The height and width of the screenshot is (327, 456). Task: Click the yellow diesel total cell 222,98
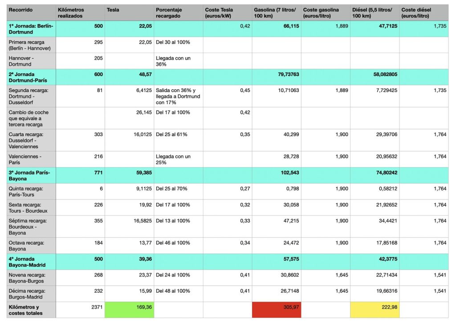point(375,310)
